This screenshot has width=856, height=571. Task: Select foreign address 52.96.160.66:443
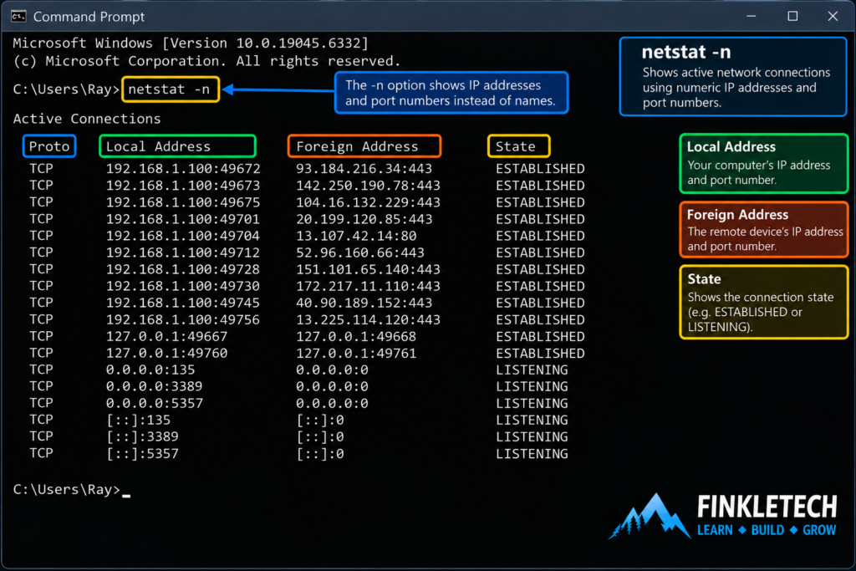pos(360,252)
